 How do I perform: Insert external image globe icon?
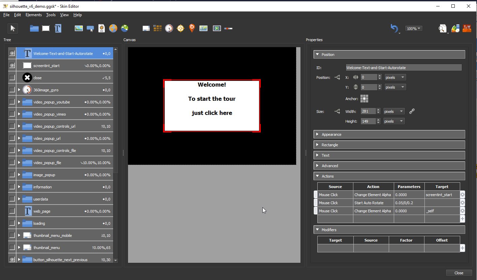tap(113, 29)
